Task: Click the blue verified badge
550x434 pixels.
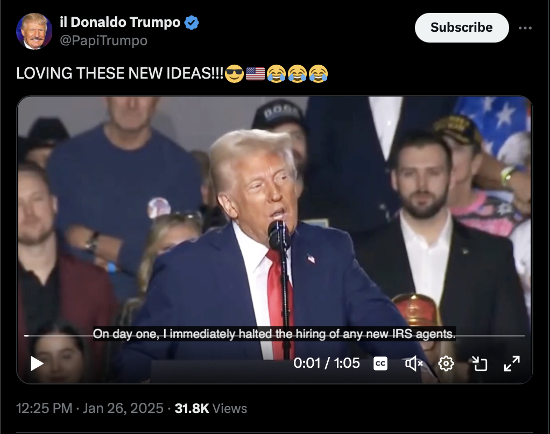Action: click(192, 23)
